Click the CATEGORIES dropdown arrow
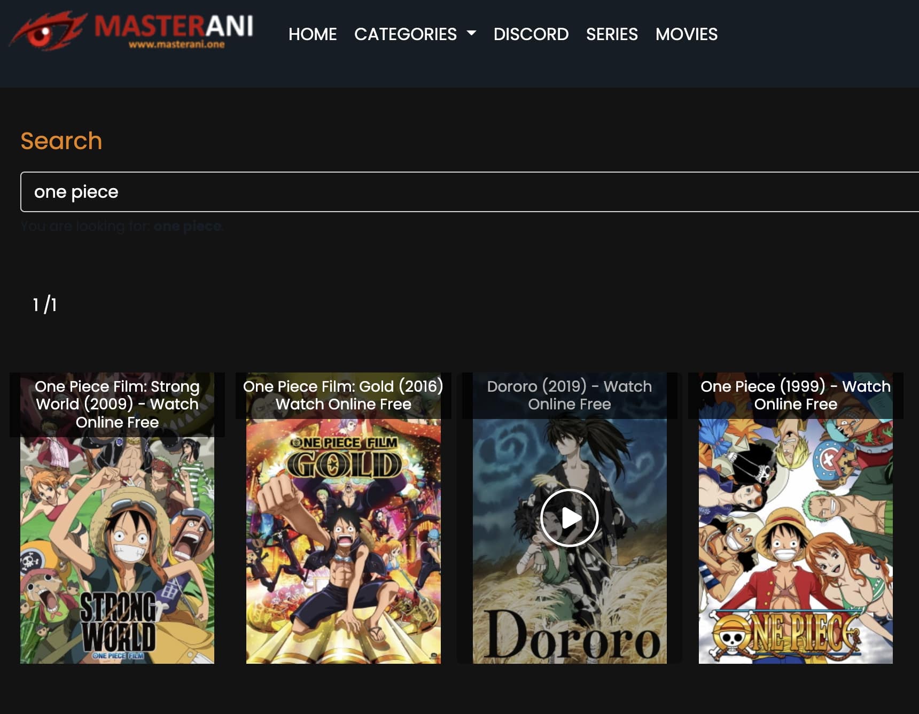The image size is (919, 714). click(471, 34)
